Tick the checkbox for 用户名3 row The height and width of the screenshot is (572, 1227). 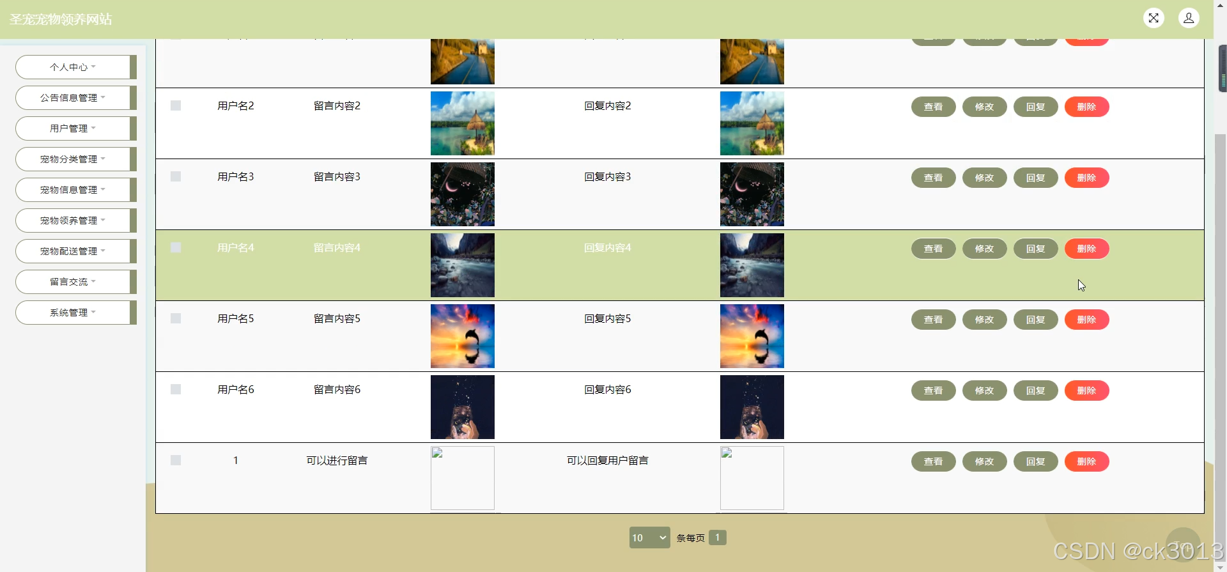click(176, 176)
